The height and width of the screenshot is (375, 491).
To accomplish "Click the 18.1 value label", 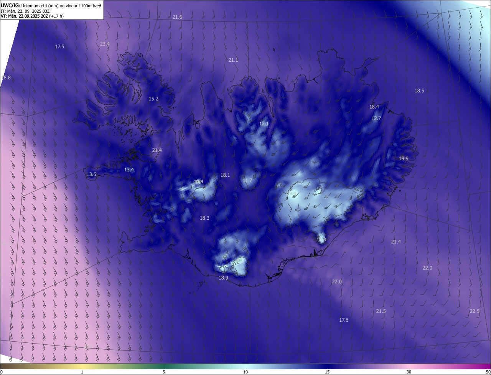I will [225, 175].
